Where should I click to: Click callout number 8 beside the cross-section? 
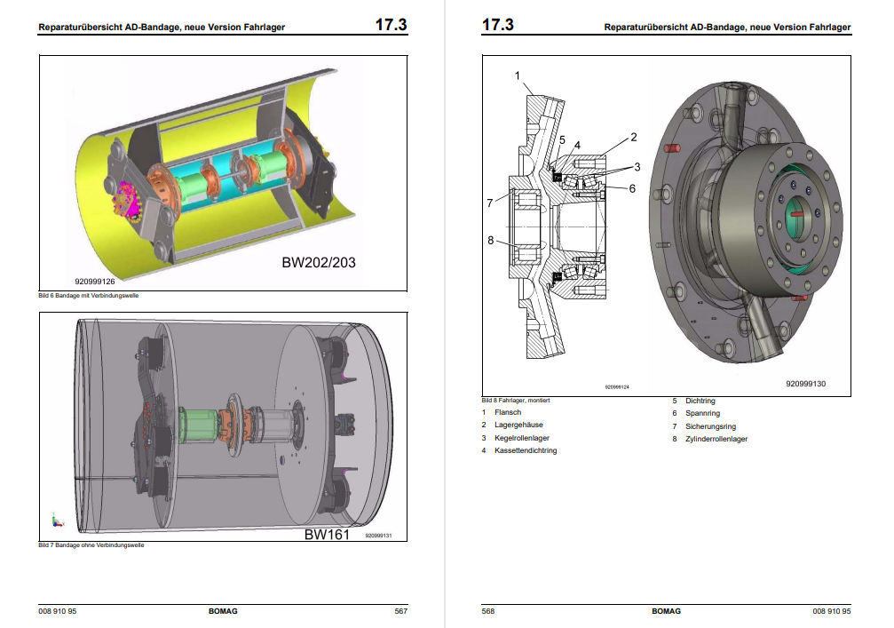click(x=489, y=239)
